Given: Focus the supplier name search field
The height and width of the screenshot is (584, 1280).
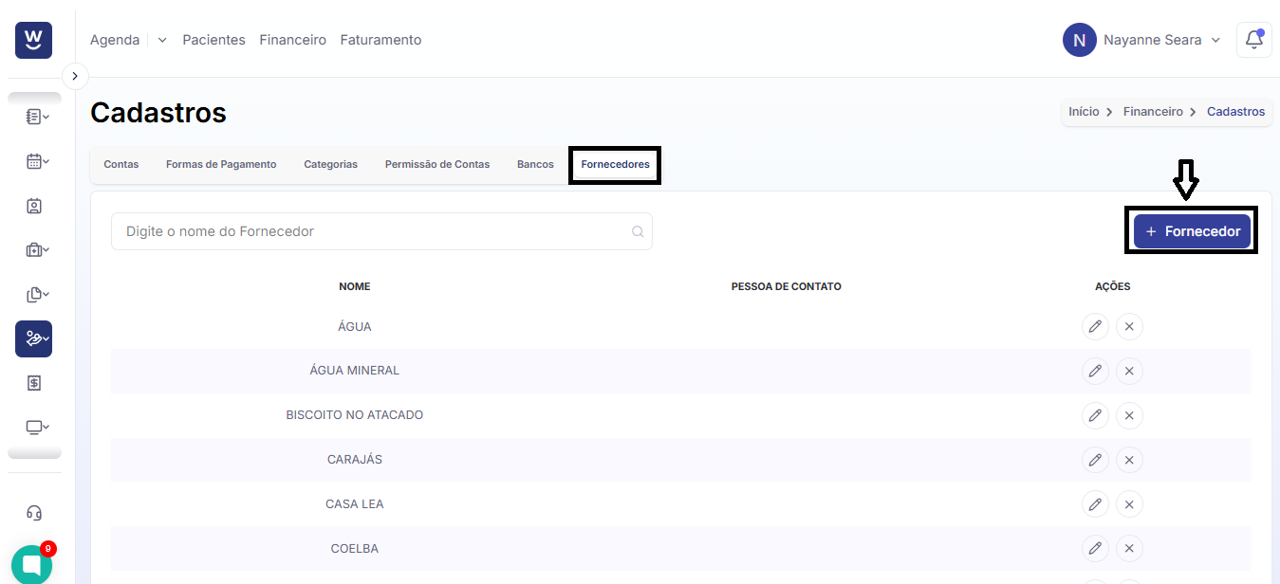Looking at the screenshot, I should [x=381, y=231].
